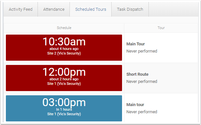Open the Activity Feed tab

coord(21,9)
